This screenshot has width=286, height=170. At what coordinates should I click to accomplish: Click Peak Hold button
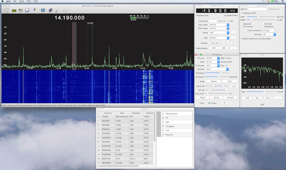pyautogui.click(x=229, y=81)
